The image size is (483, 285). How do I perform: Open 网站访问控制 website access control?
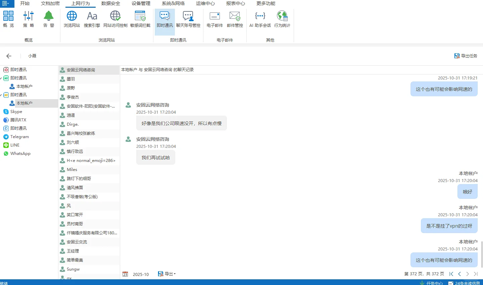click(x=115, y=19)
